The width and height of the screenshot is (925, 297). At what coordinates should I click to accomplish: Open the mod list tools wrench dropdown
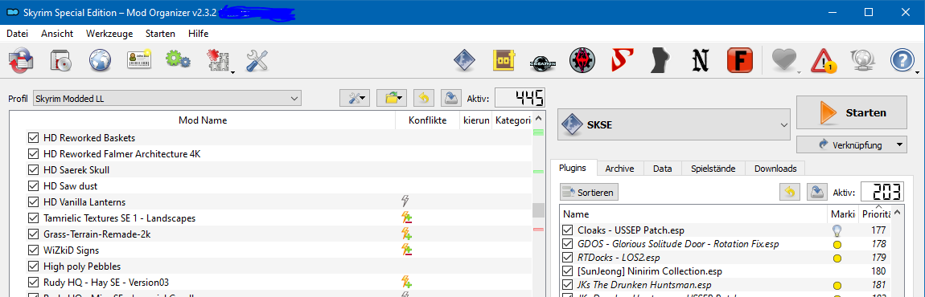click(355, 98)
